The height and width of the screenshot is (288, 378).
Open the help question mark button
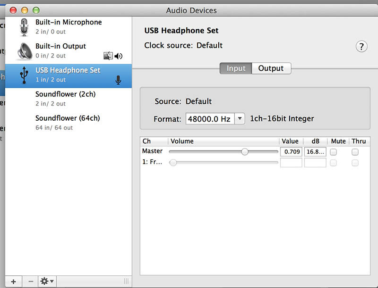pyautogui.click(x=361, y=47)
